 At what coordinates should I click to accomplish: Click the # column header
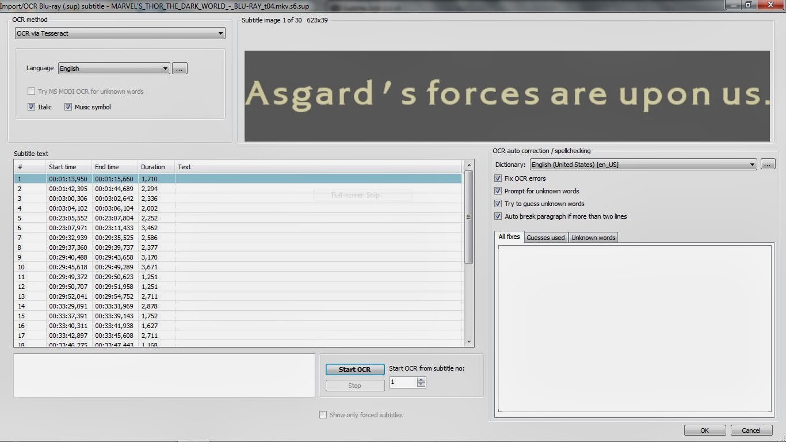tap(30, 167)
